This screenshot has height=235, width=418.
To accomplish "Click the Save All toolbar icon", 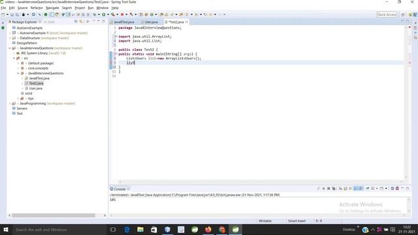I will point(17,14).
